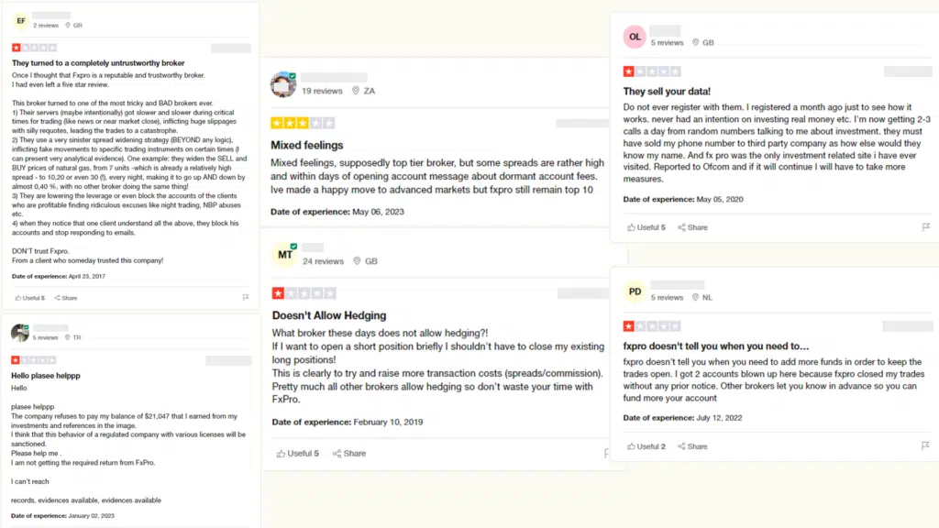The image size is (939, 528).
Task: Open the OL reviewer's profile avatar
Action: coord(635,37)
